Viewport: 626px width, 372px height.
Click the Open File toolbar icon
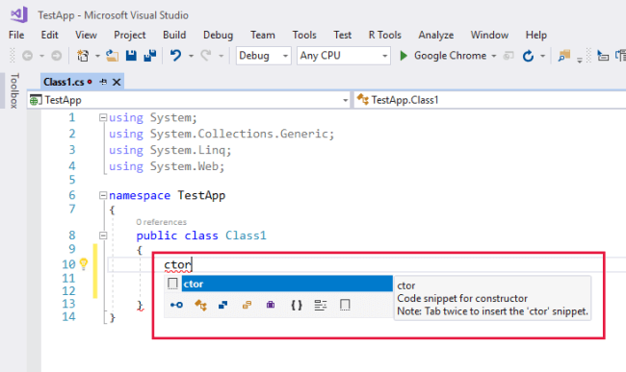click(x=112, y=56)
